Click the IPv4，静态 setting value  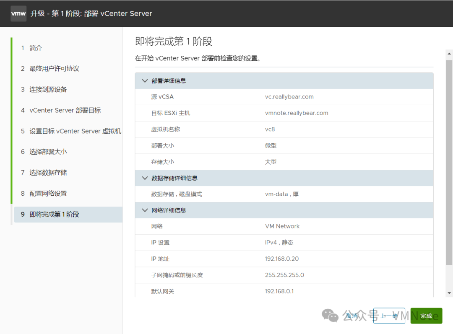(279, 243)
